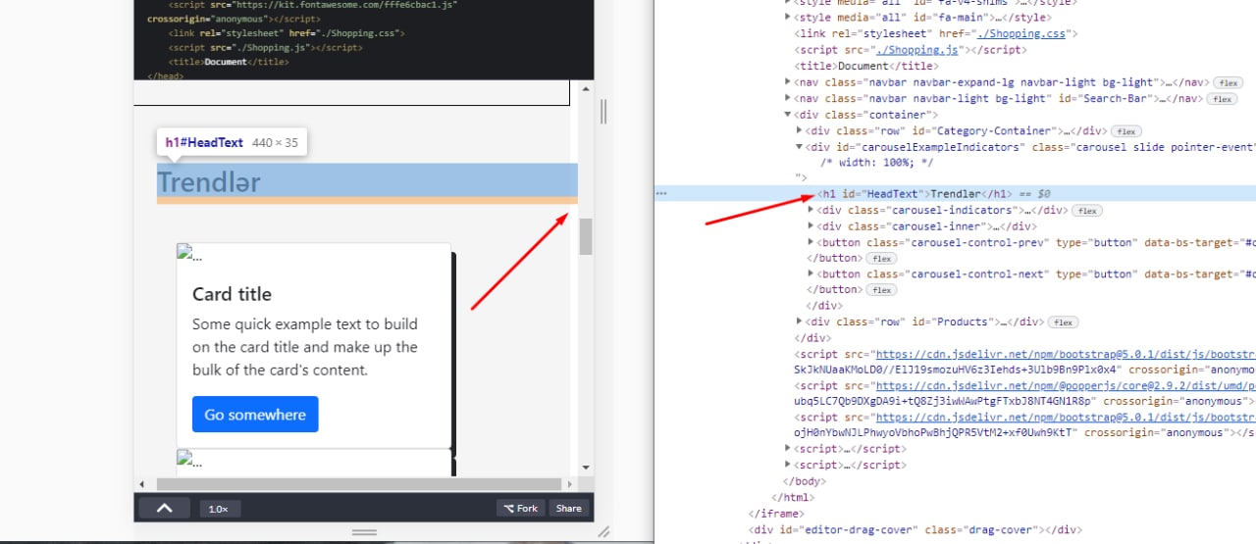Open the popperjs core@2.9.2 script URL

click(1066, 386)
